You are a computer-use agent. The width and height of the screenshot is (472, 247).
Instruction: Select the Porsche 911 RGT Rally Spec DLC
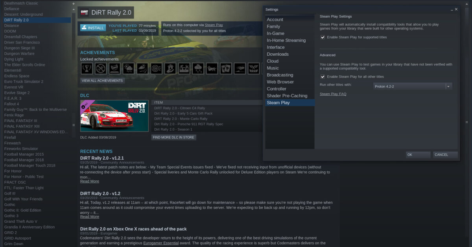click(189, 124)
